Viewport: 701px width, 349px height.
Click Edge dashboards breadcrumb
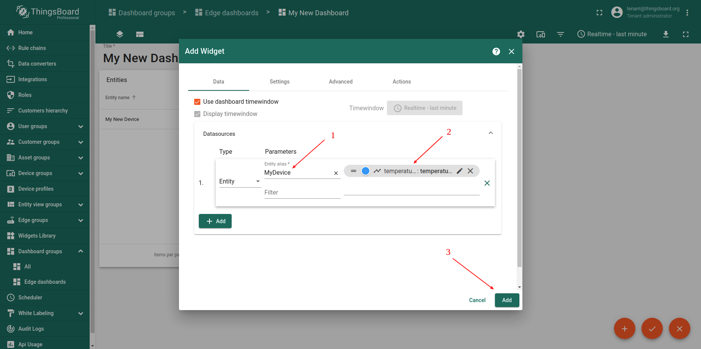pos(227,13)
